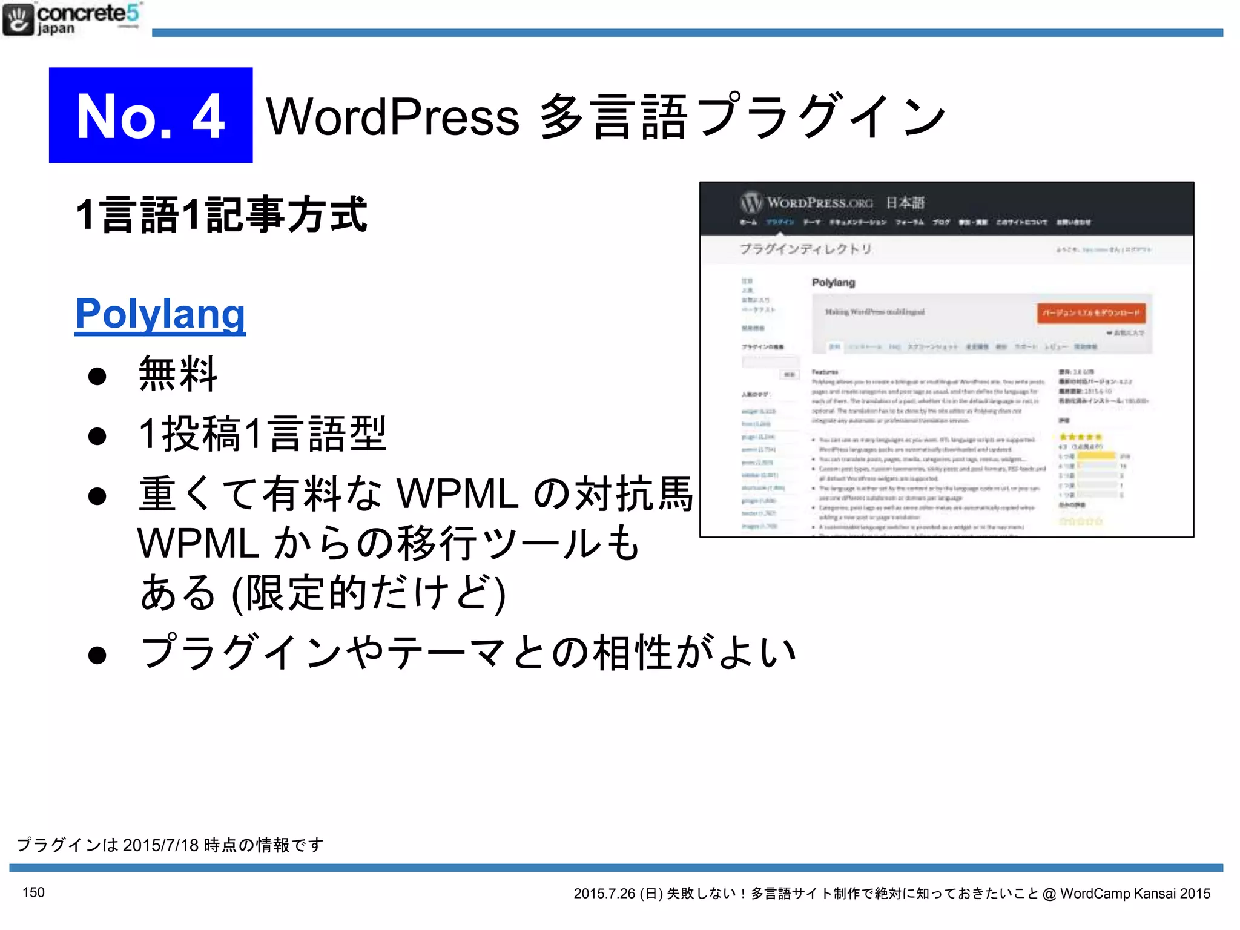Click the yellow star rating in the screenshot
Image resolution: width=1240 pixels, height=930 pixels.
coord(1080,436)
